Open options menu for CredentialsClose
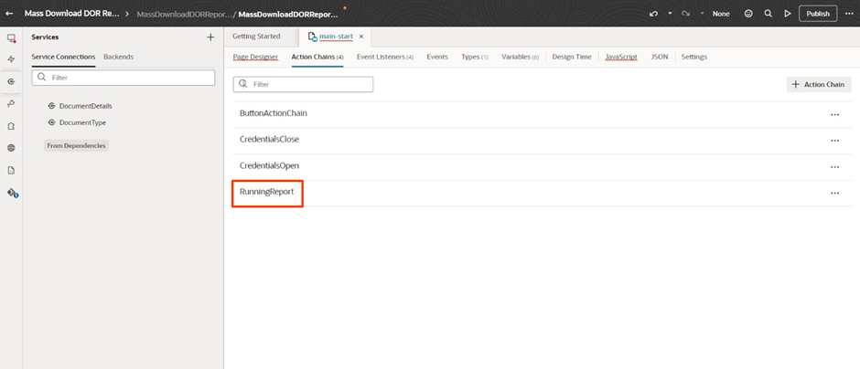 834,141
